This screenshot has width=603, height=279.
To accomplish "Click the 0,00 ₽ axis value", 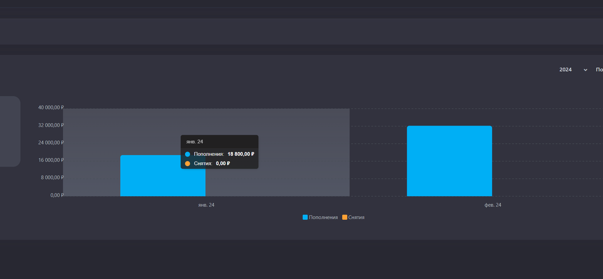I will (x=57, y=195).
